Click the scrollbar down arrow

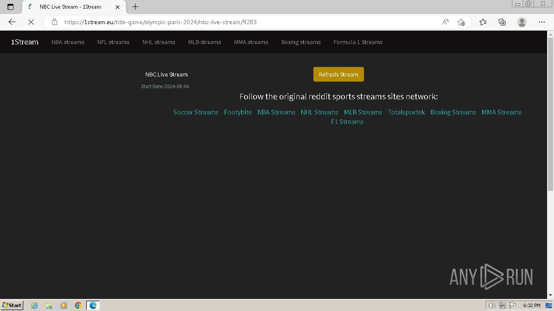coord(551,295)
